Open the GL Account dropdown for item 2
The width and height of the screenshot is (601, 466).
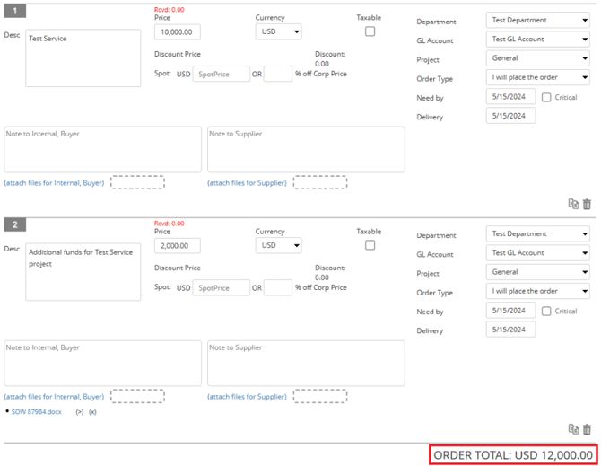click(537, 253)
